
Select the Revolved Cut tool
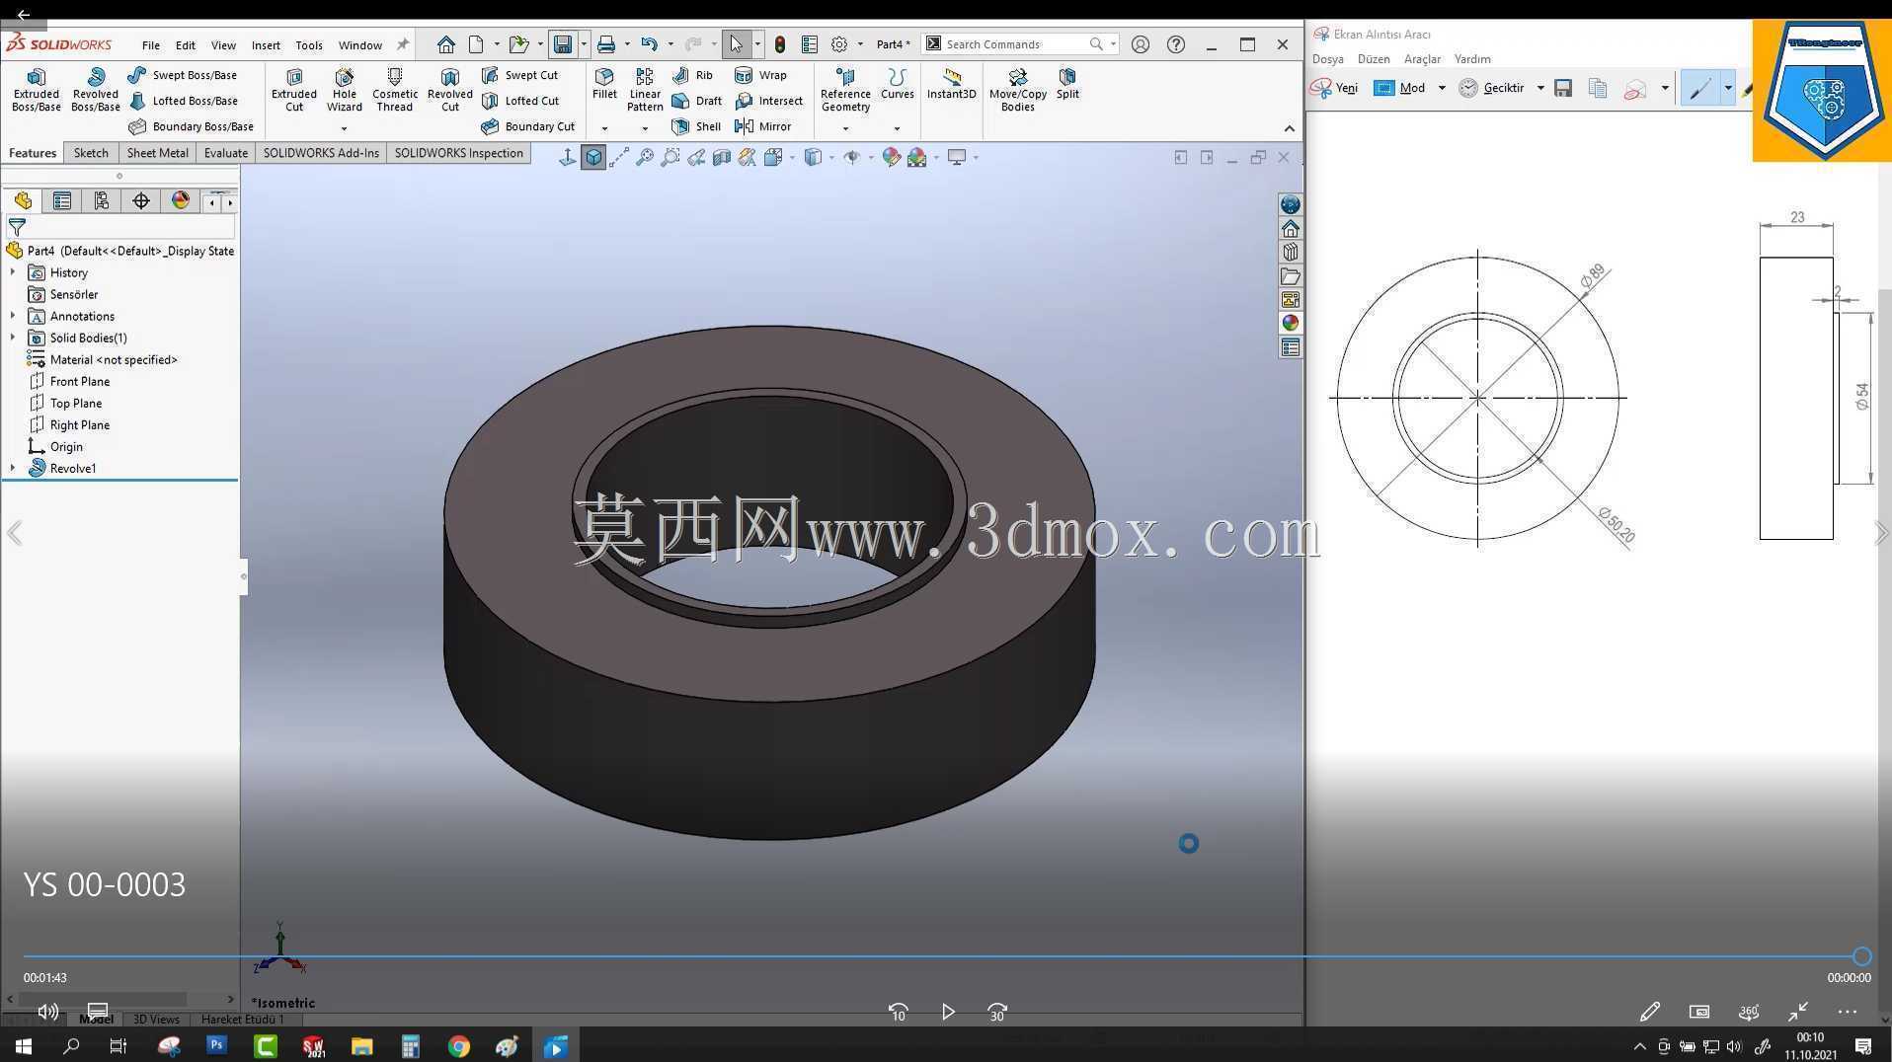coord(450,90)
